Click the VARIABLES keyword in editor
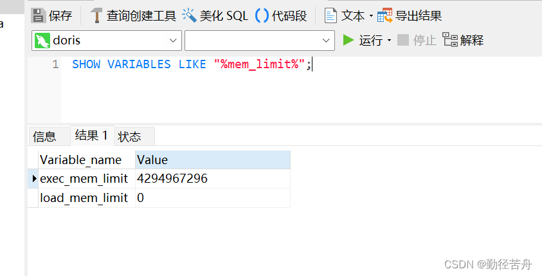The height and width of the screenshot is (276, 542). click(139, 64)
